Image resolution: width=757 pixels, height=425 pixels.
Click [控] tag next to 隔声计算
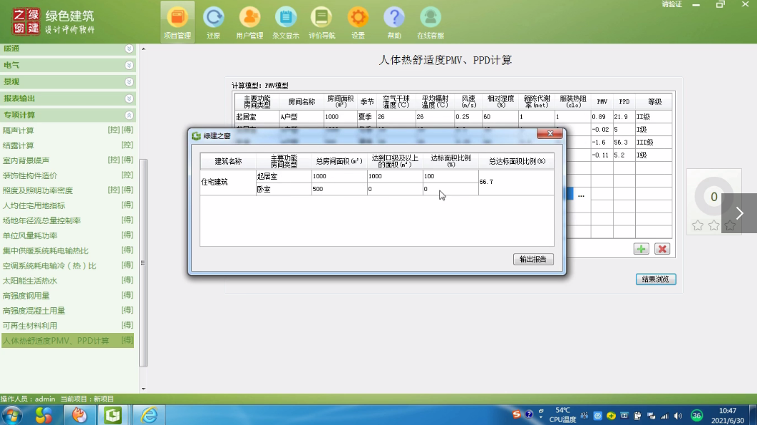click(x=114, y=130)
